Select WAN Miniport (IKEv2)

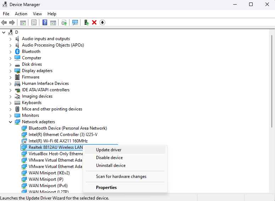(49, 173)
